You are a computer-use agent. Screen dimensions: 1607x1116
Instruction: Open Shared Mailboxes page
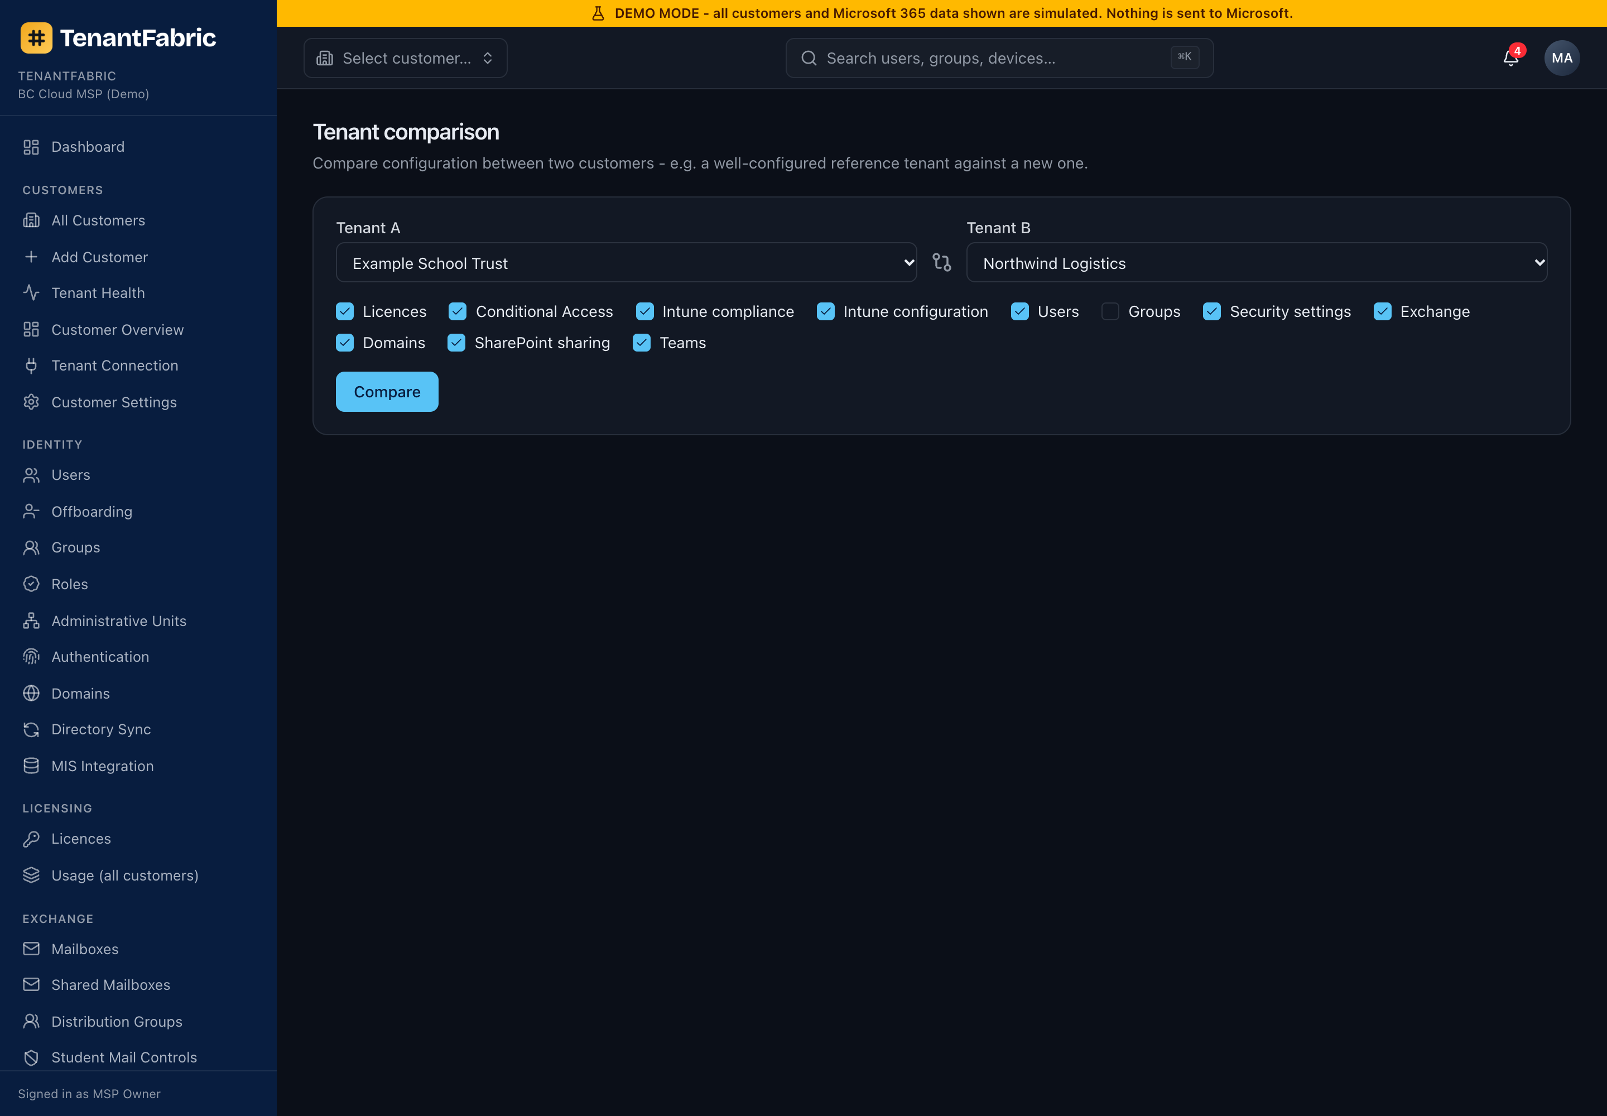(x=110, y=984)
